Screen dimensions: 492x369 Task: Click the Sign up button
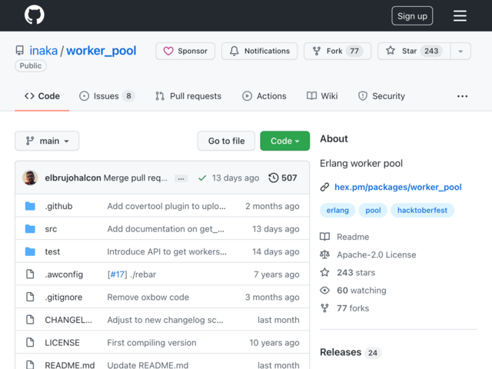point(412,16)
